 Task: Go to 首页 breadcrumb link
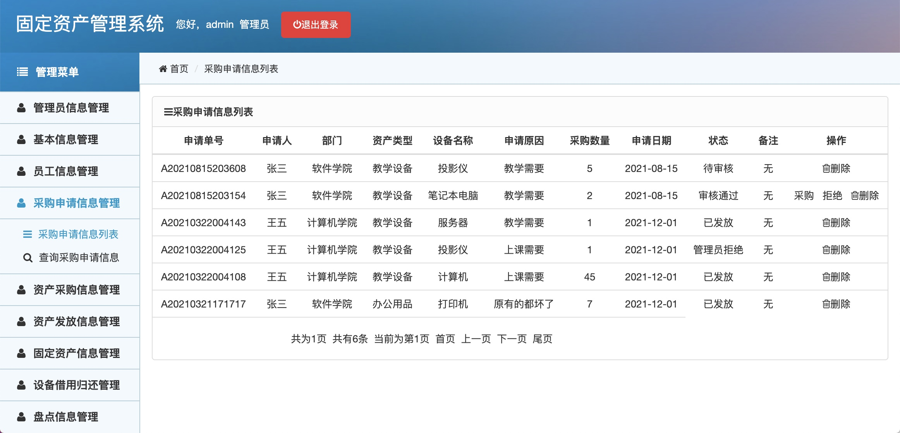pyautogui.click(x=179, y=69)
